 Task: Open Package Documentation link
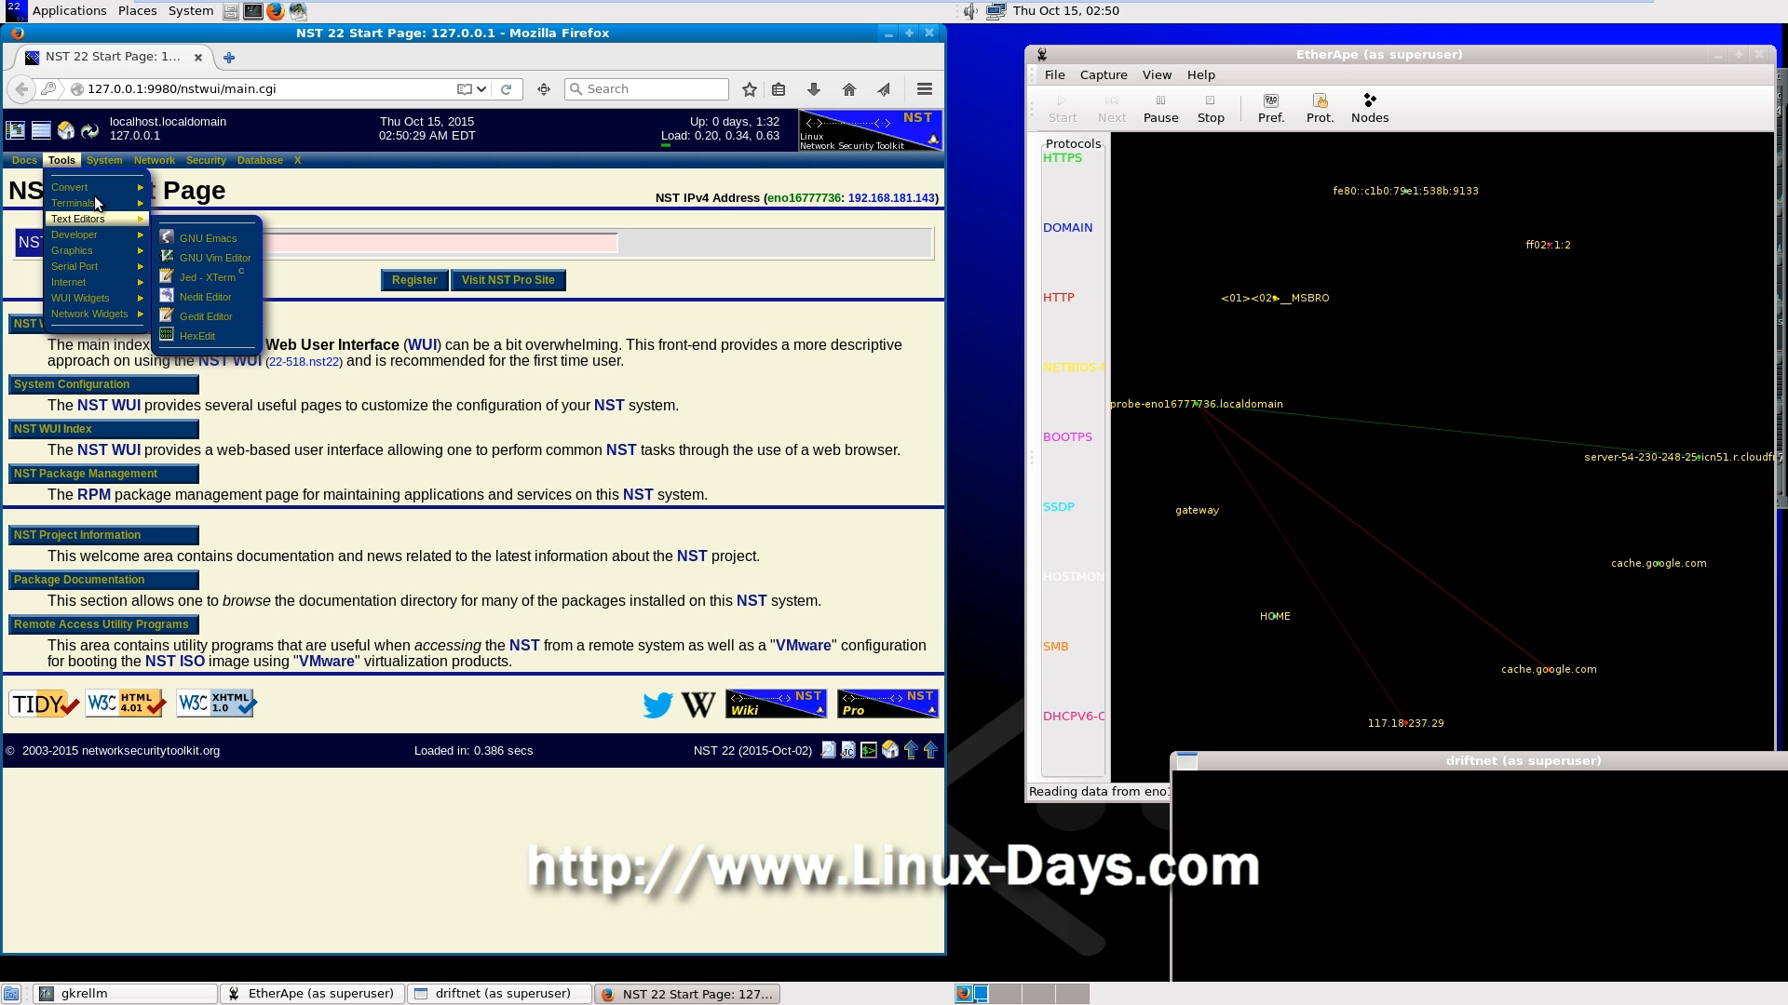click(x=103, y=580)
